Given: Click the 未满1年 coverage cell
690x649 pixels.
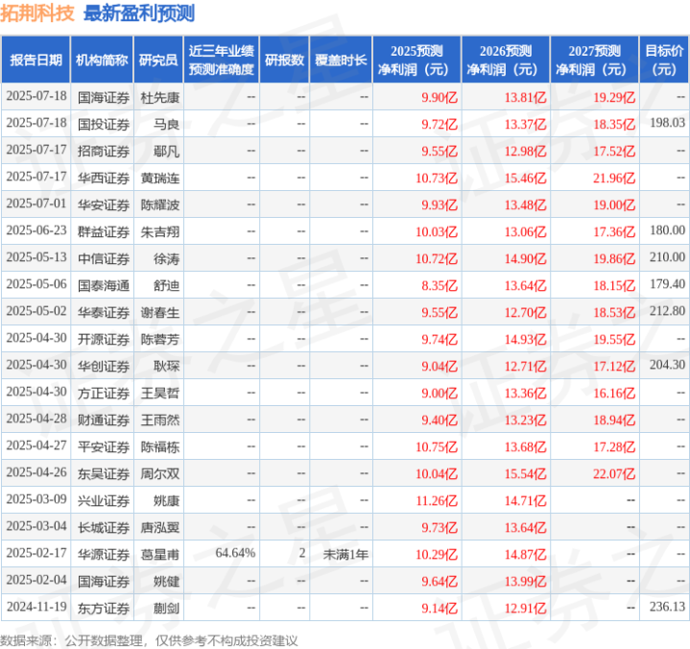Looking at the screenshot, I should click(x=345, y=554).
